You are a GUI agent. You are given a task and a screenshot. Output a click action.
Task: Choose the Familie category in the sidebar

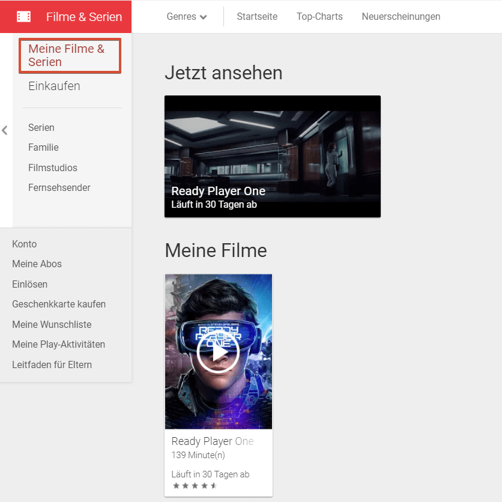coord(44,147)
